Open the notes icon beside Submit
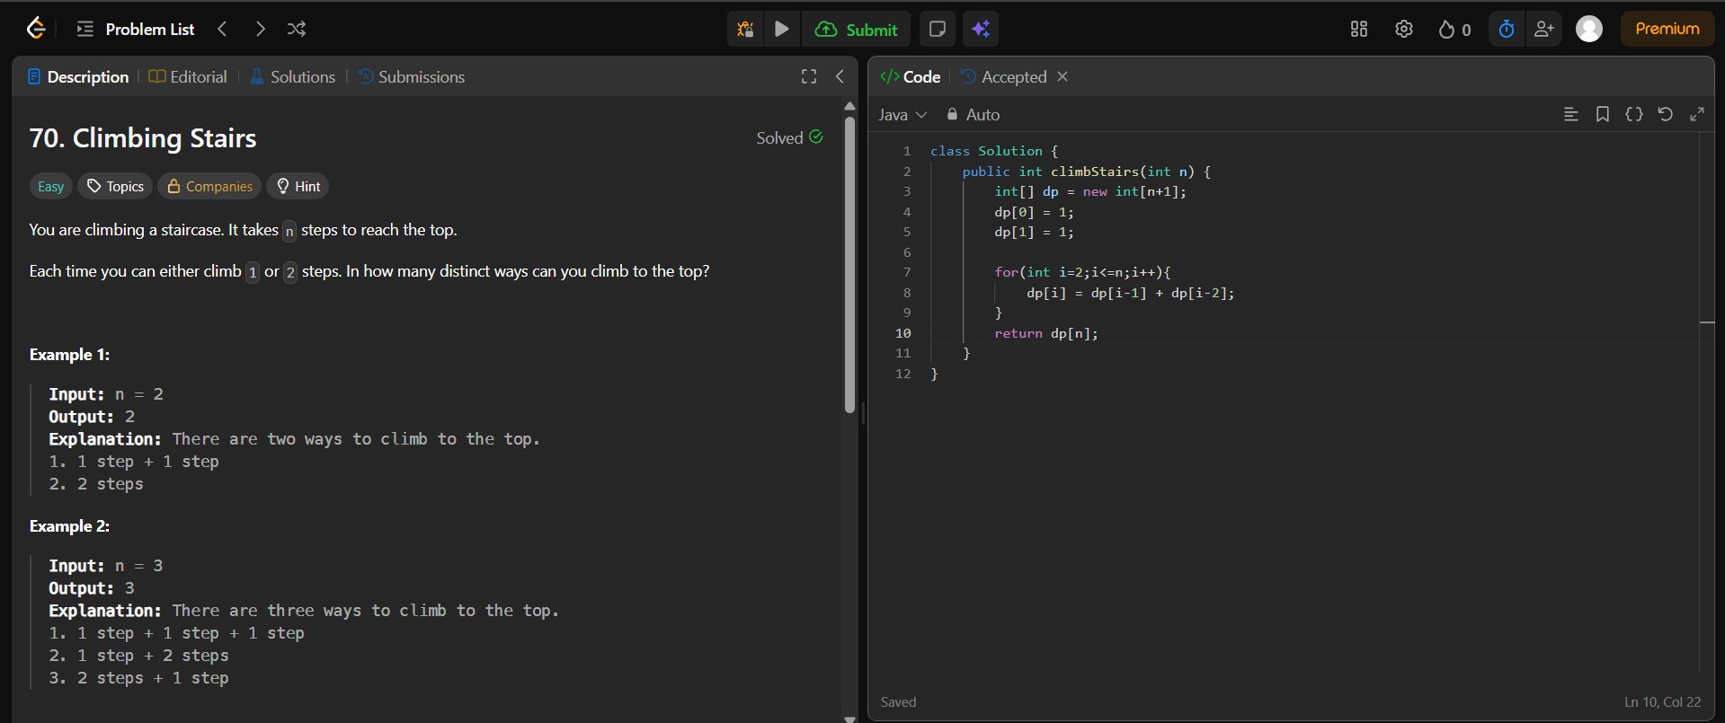This screenshot has height=723, width=1725. pyautogui.click(x=937, y=29)
